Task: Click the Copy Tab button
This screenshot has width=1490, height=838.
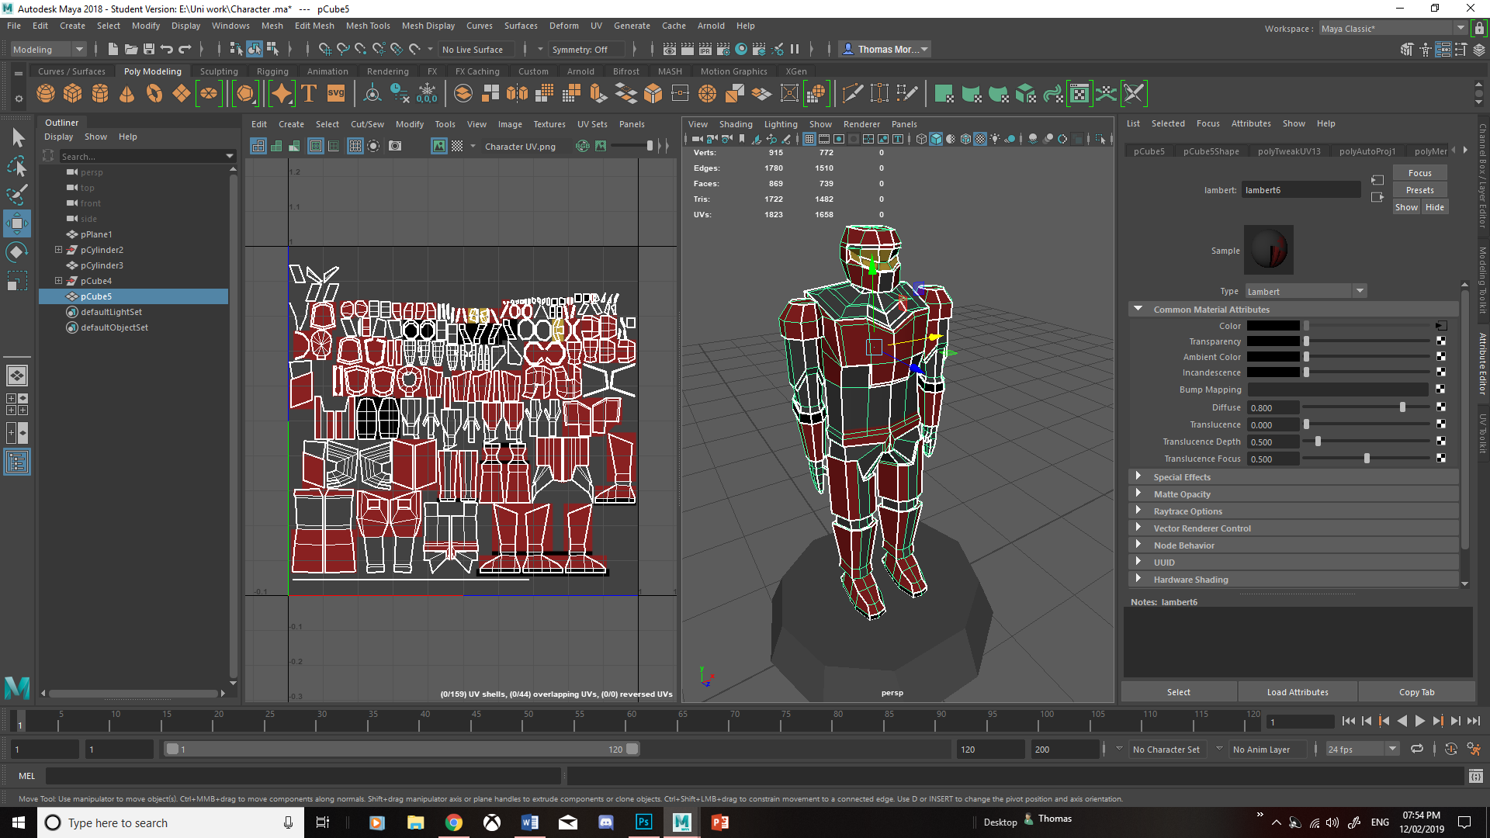Action: click(1416, 692)
